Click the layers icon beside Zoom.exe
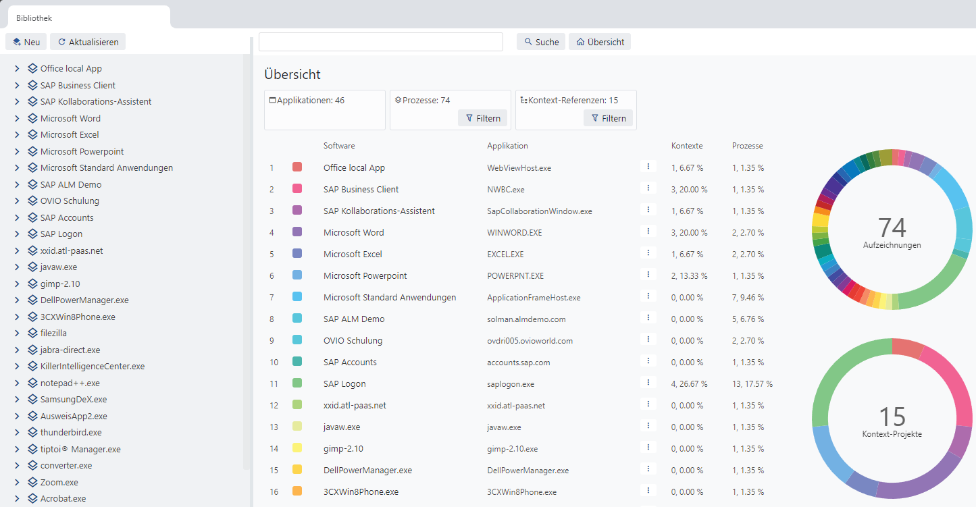The image size is (976, 507). pos(32,482)
